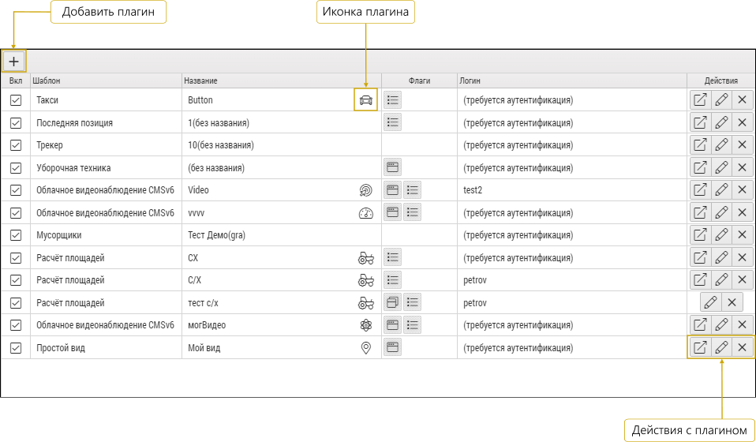Toggle the checkbox of the СХ row

16,258
